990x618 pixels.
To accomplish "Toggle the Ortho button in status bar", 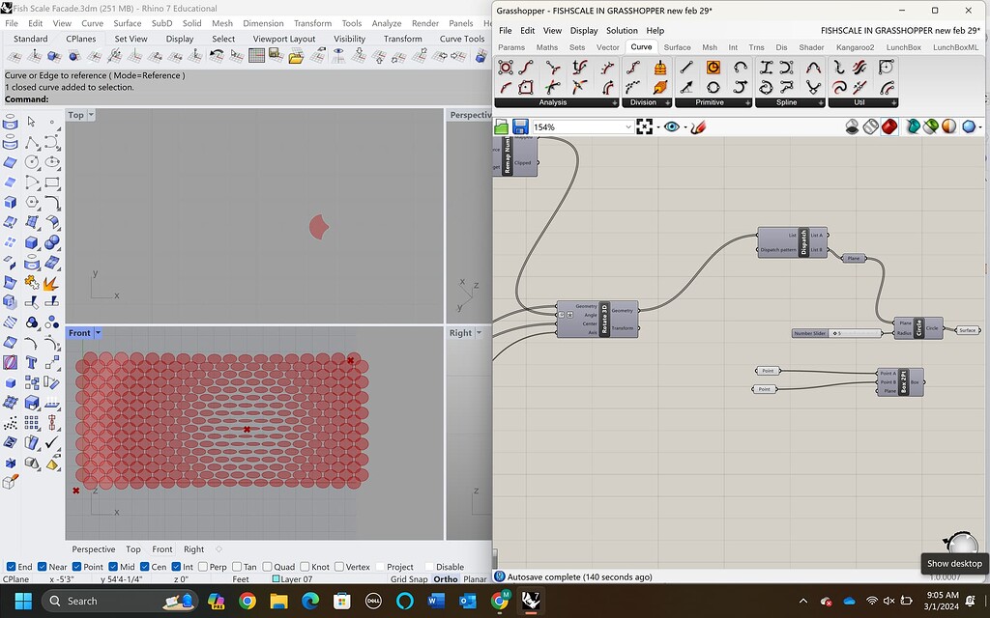I will [445, 579].
